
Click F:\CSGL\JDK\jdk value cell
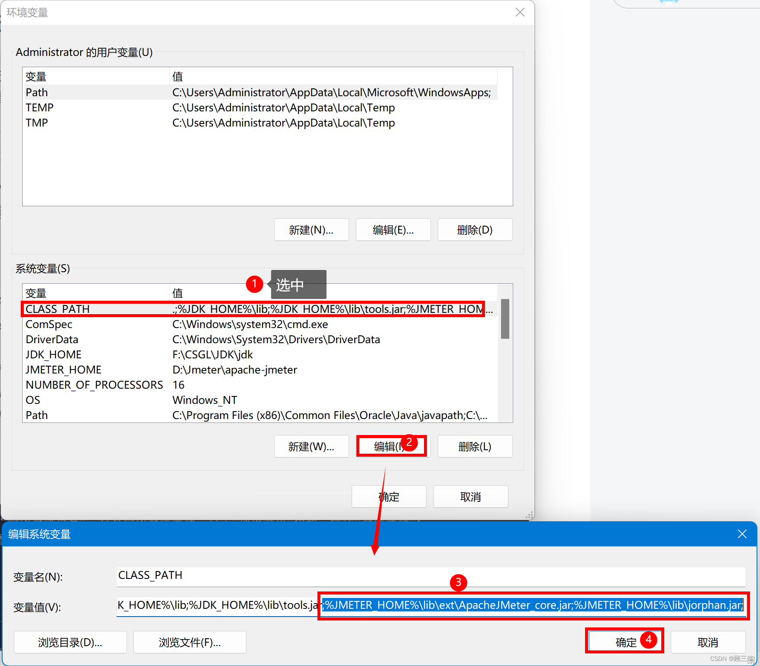point(213,354)
